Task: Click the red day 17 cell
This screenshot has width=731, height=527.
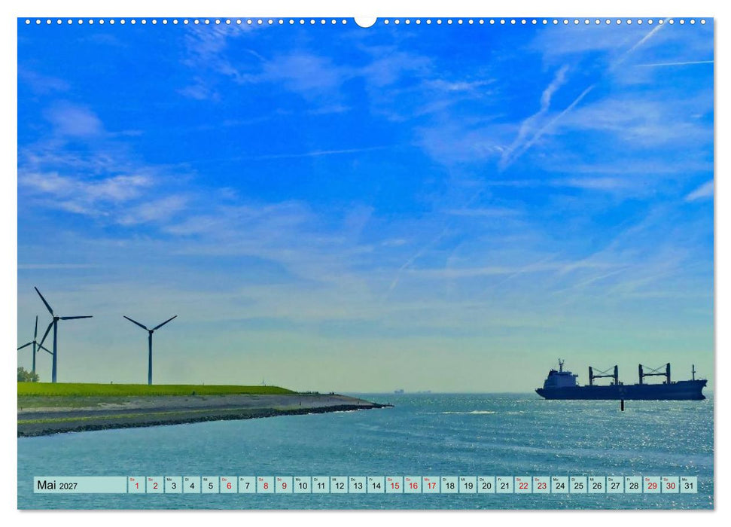Action: pyautogui.click(x=431, y=485)
